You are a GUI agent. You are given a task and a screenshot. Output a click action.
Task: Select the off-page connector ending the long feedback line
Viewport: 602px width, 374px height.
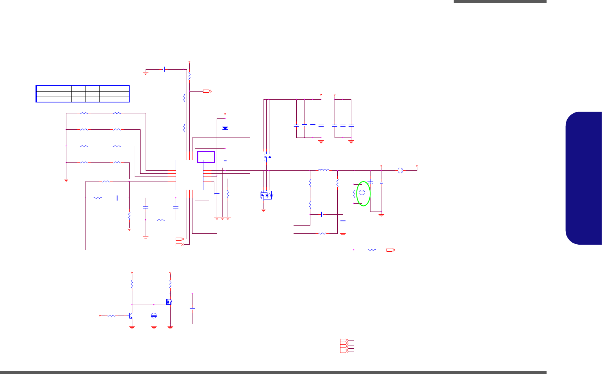pos(391,250)
